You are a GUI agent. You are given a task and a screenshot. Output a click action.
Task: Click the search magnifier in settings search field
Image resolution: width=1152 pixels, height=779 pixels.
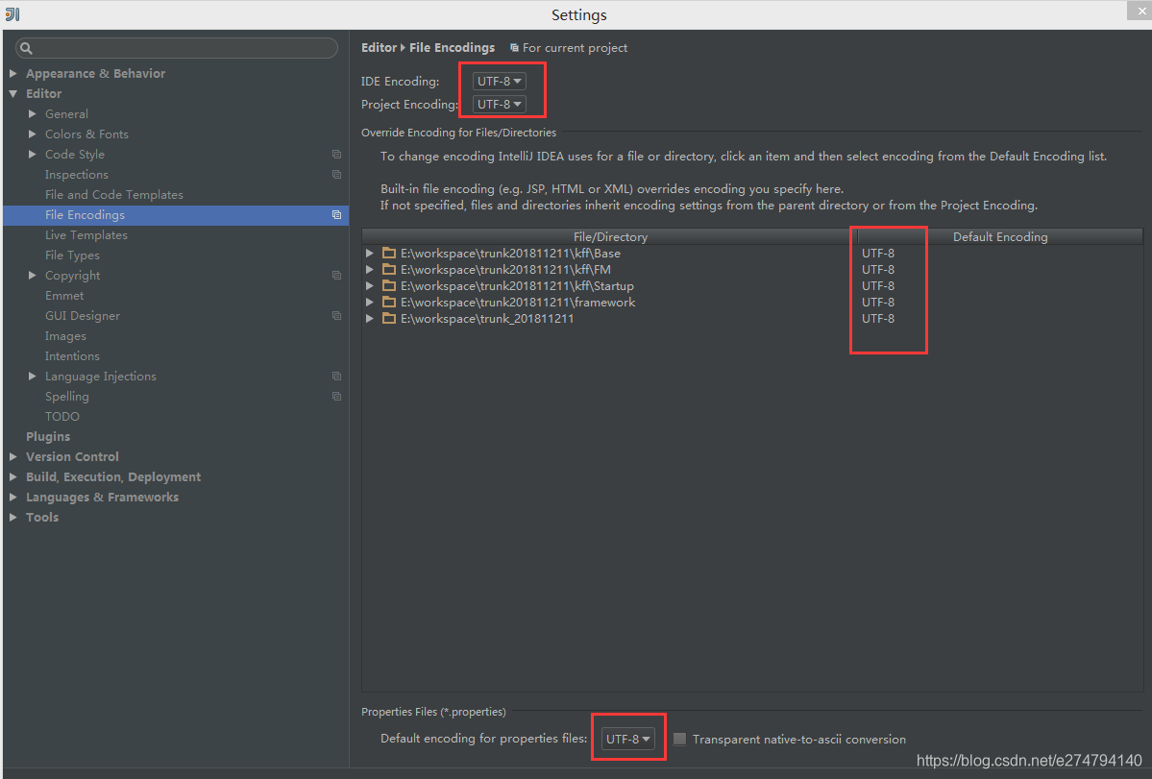click(x=26, y=47)
